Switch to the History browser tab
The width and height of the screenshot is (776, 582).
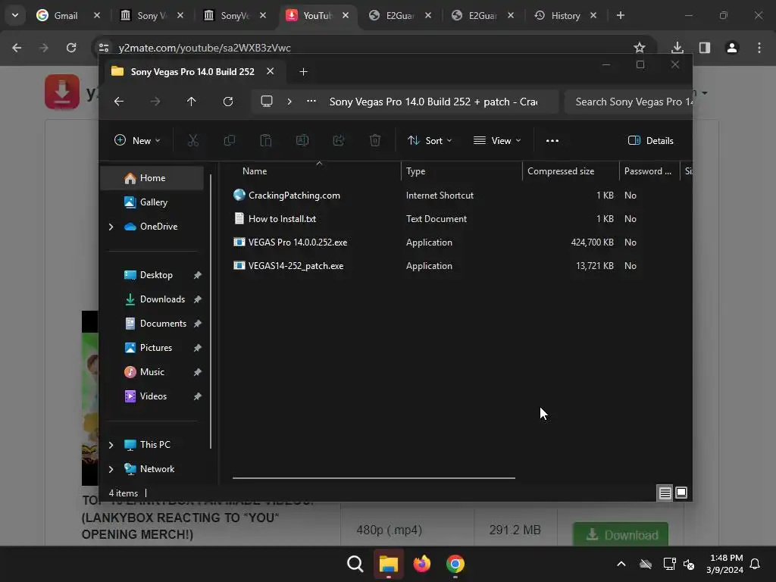click(x=566, y=15)
